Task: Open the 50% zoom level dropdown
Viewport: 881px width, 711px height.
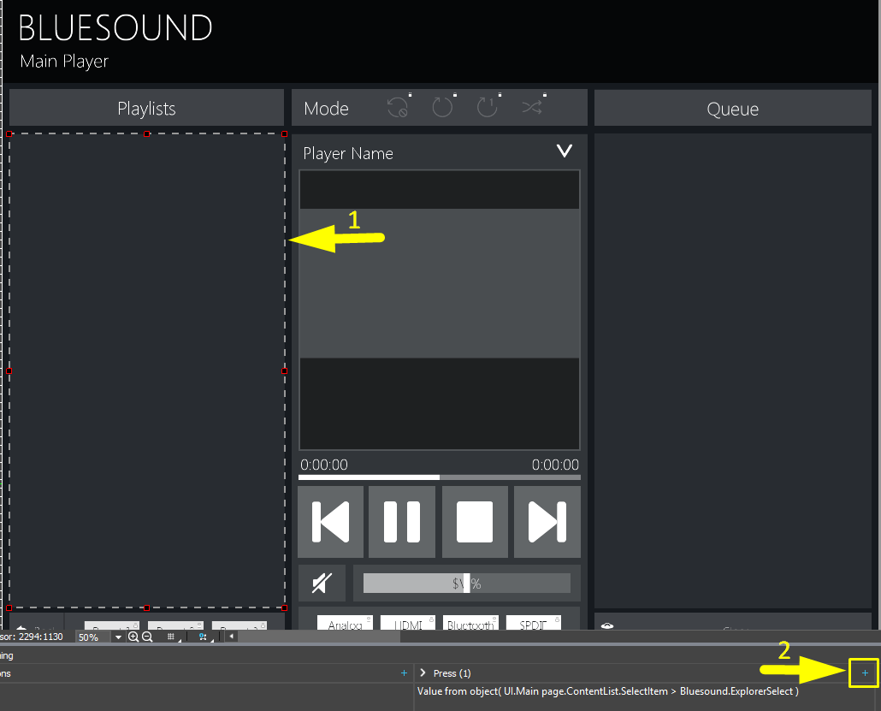Action: pos(118,637)
